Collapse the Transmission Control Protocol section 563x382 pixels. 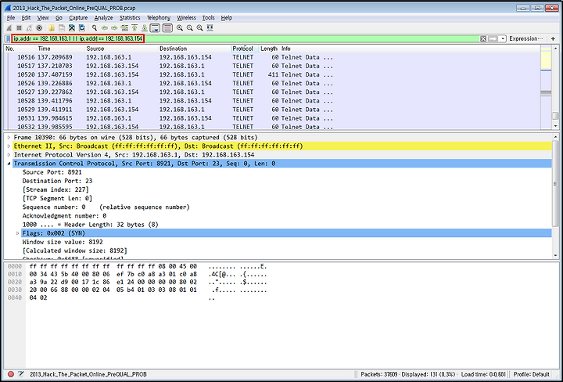(x=9, y=164)
